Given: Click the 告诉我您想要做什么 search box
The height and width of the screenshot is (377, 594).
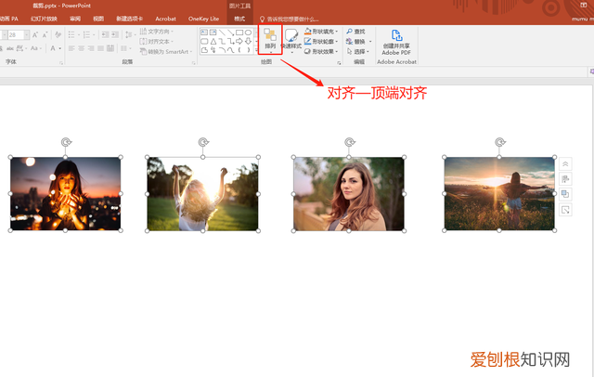Looking at the screenshot, I should point(297,18).
